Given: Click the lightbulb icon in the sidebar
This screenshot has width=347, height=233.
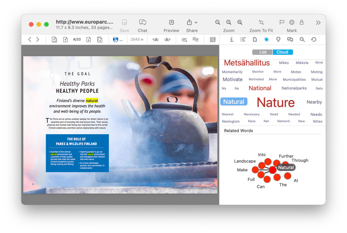Looking at the screenshot, I should tap(278, 40).
